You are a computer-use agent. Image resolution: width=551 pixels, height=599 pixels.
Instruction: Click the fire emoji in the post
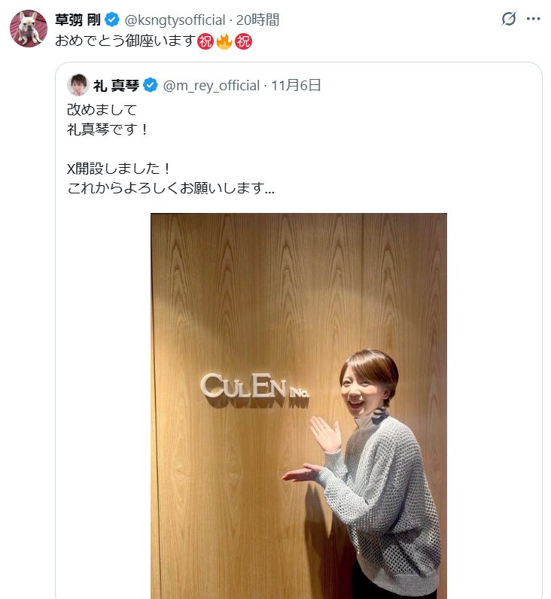pyautogui.click(x=224, y=41)
